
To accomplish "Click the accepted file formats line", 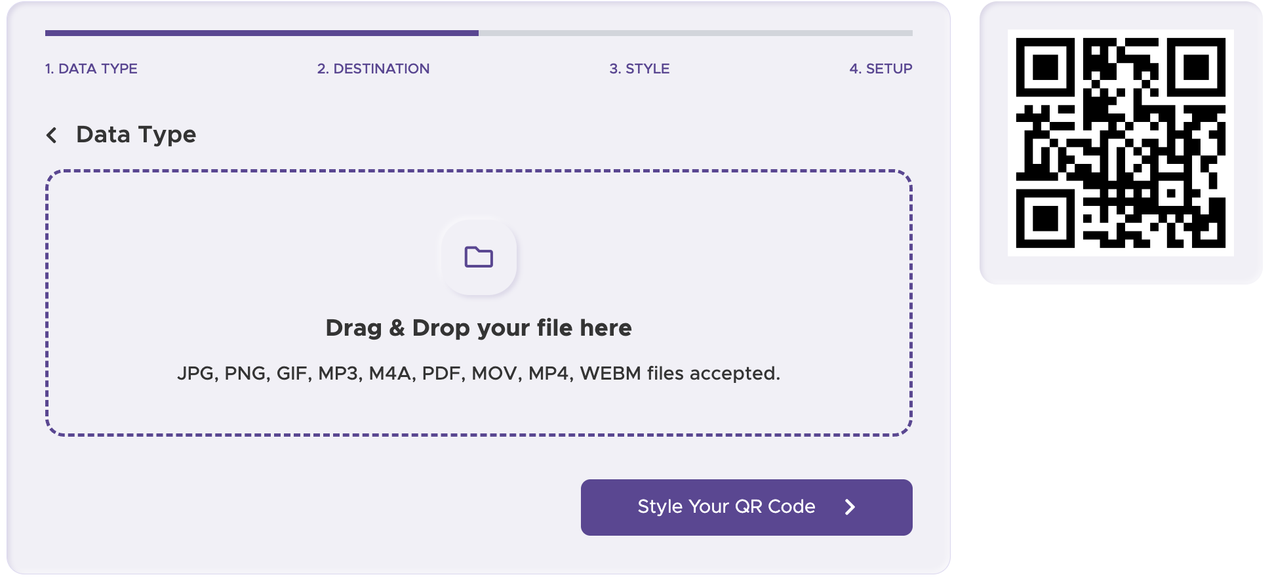I will click(x=479, y=374).
